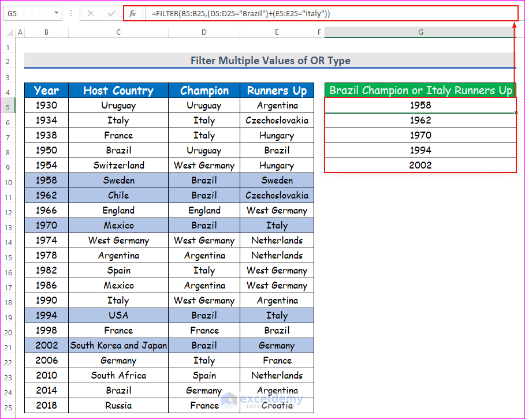
Task: Click champion 'Uruguay' in 1930 row
Action: click(204, 106)
